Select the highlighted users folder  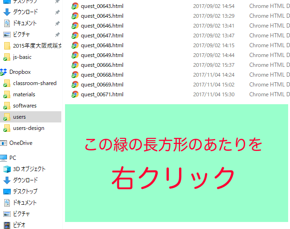pyautogui.click(x=30, y=117)
